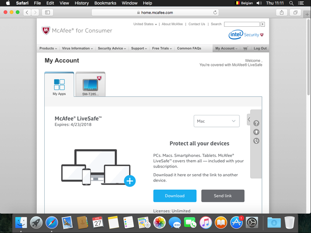Viewport: 311px width, 233px height.
Task: Open the Window menu
Action: pos(129,3)
